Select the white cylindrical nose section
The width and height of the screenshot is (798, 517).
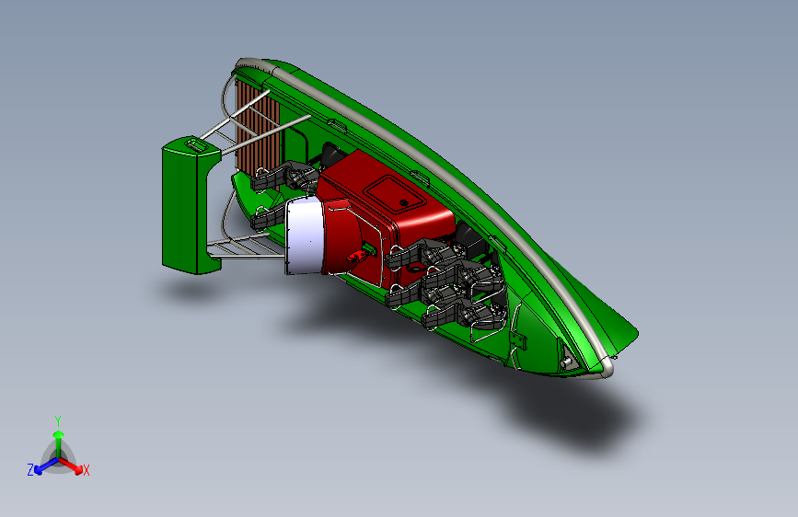coord(305,236)
